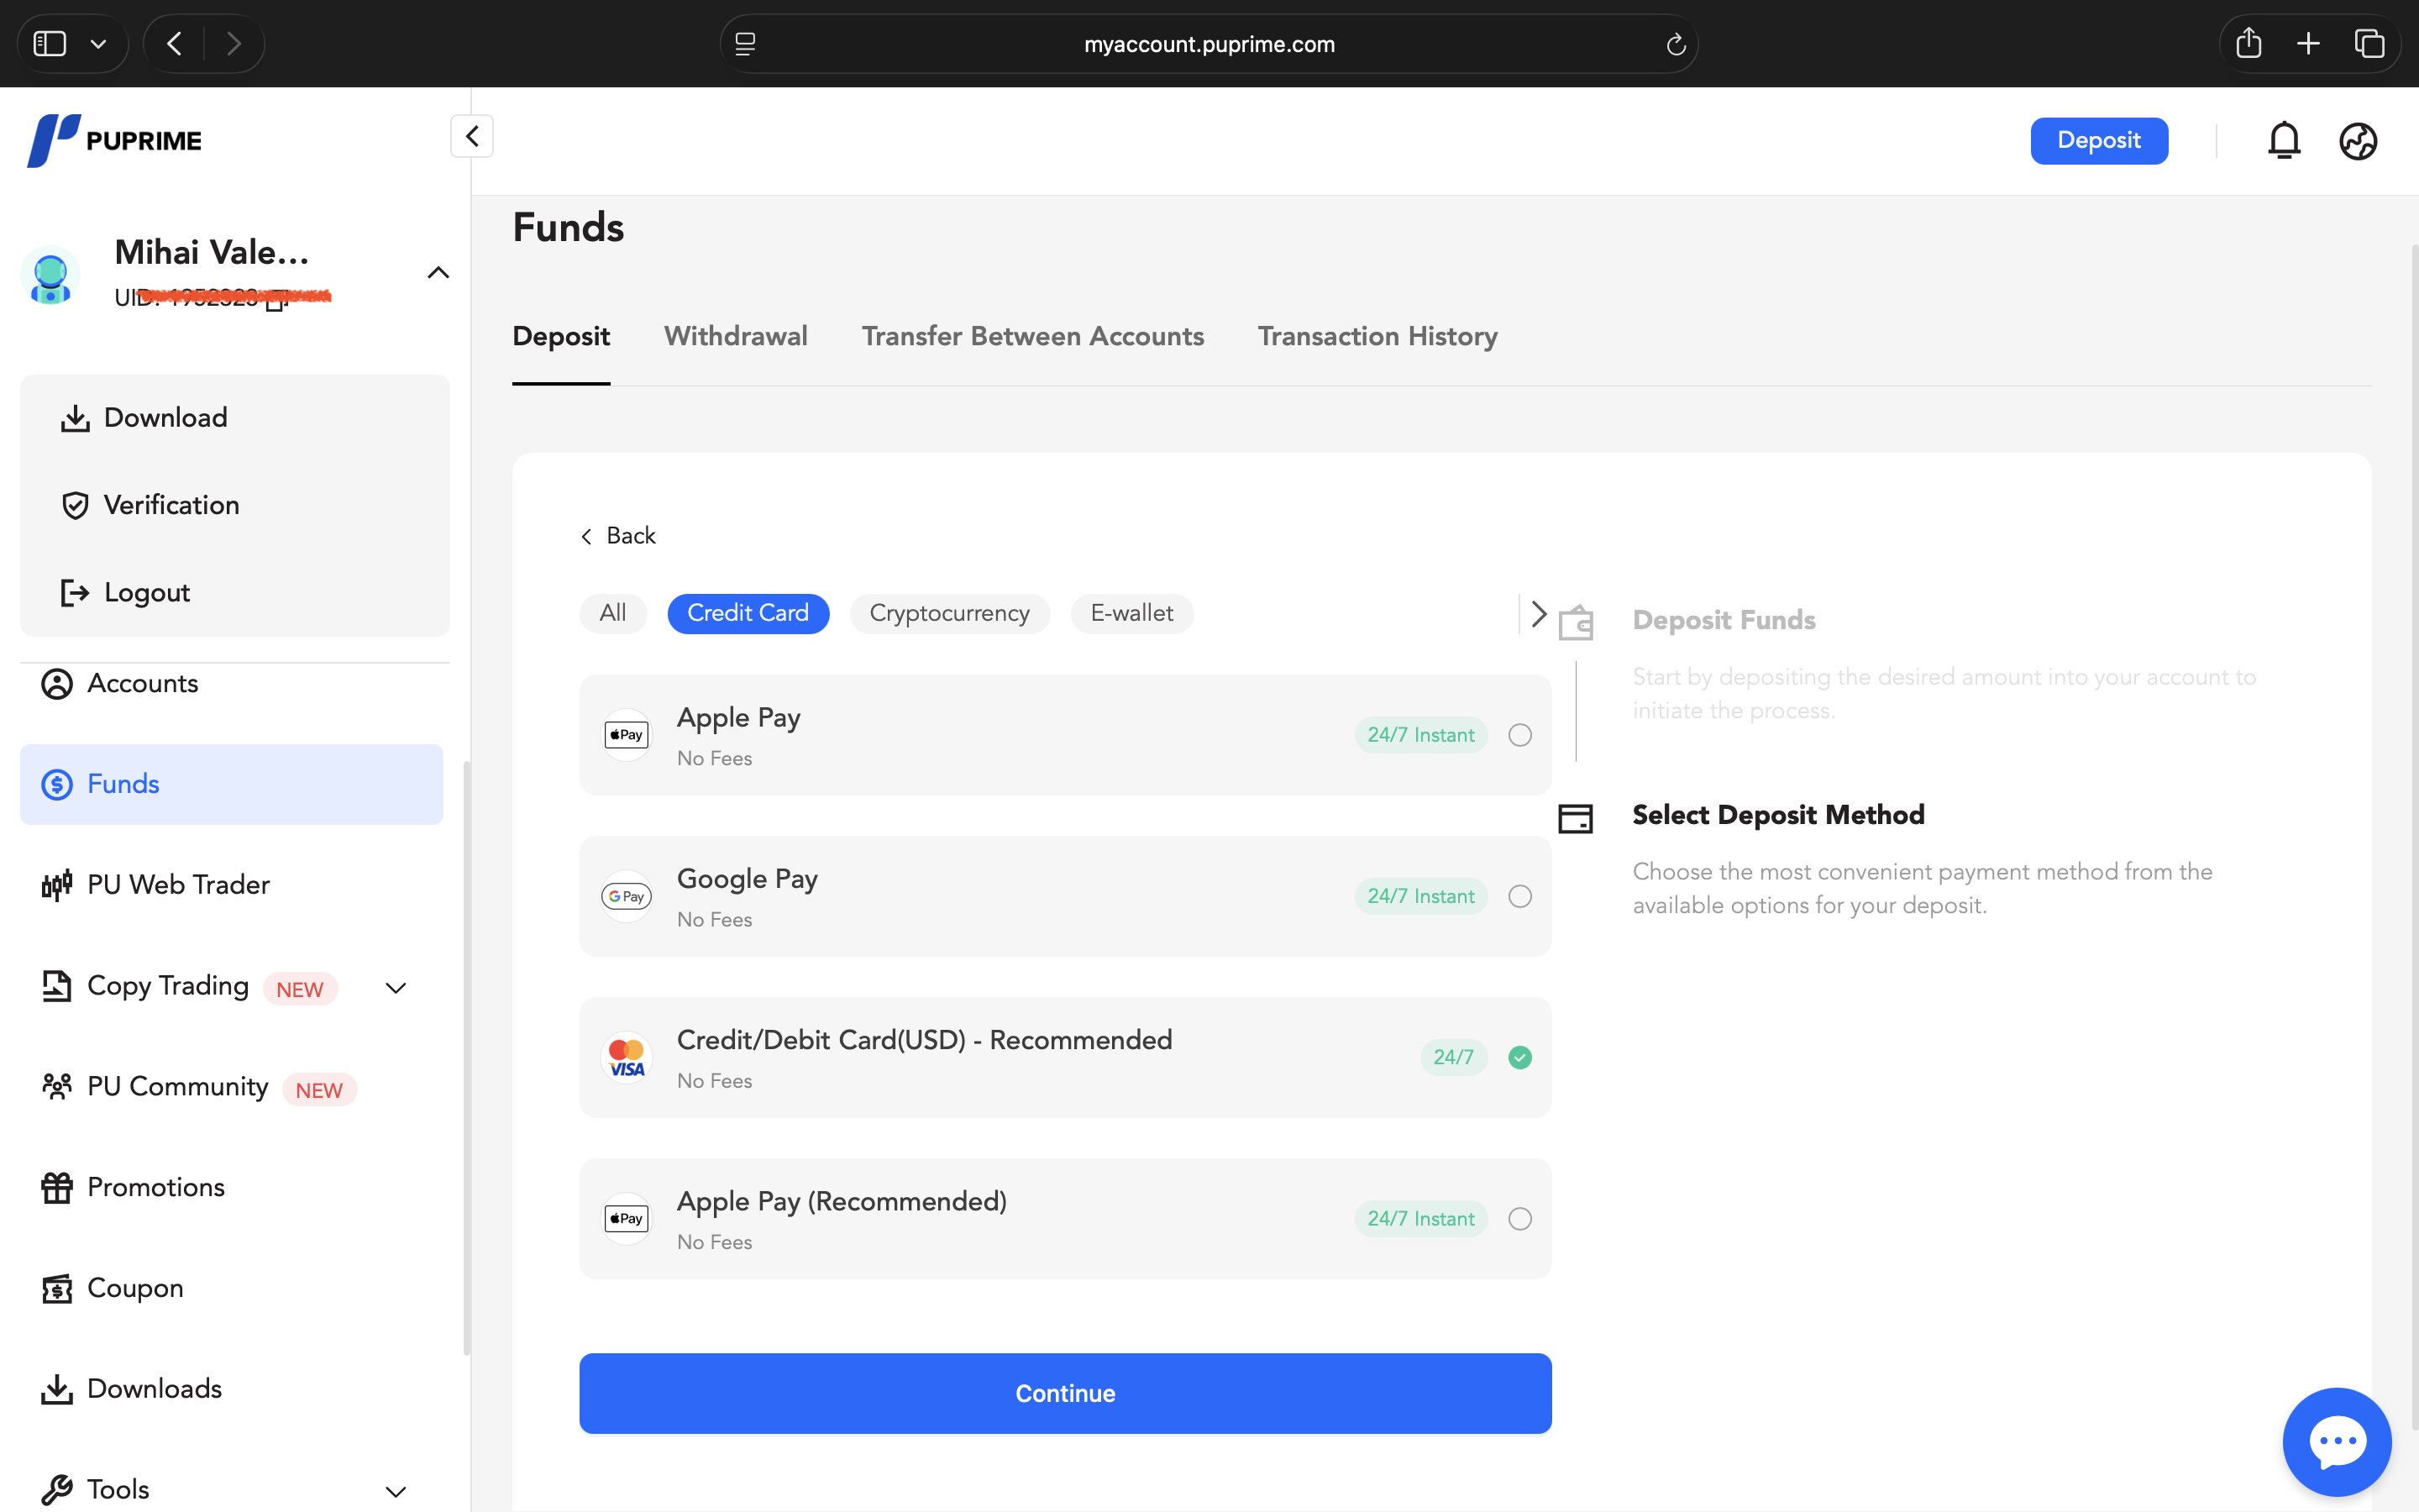Image resolution: width=2419 pixels, height=1512 pixels.
Task: Click the Safari sidebar toggle icon
Action: (x=50, y=44)
